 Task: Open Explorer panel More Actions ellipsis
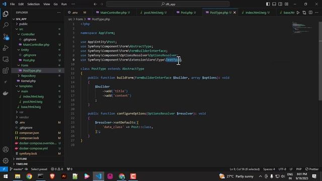coord(59,13)
